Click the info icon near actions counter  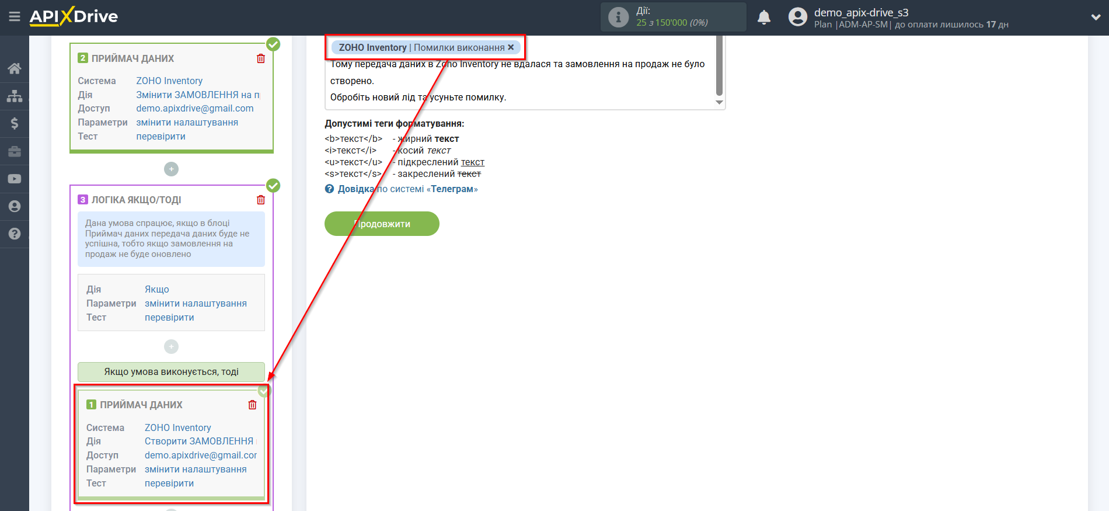tap(618, 17)
